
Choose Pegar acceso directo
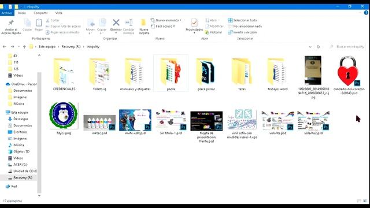click(62, 32)
